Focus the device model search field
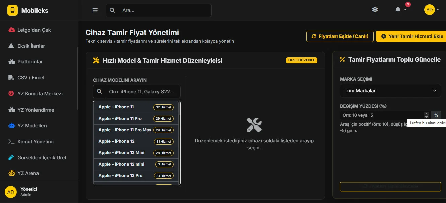Image resolution: width=446 pixels, height=203 pixels. click(137, 91)
